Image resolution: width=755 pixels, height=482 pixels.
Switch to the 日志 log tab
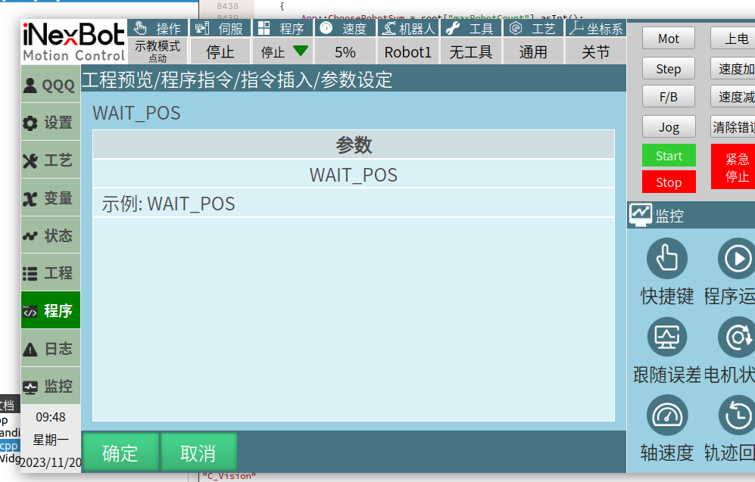[50, 349]
